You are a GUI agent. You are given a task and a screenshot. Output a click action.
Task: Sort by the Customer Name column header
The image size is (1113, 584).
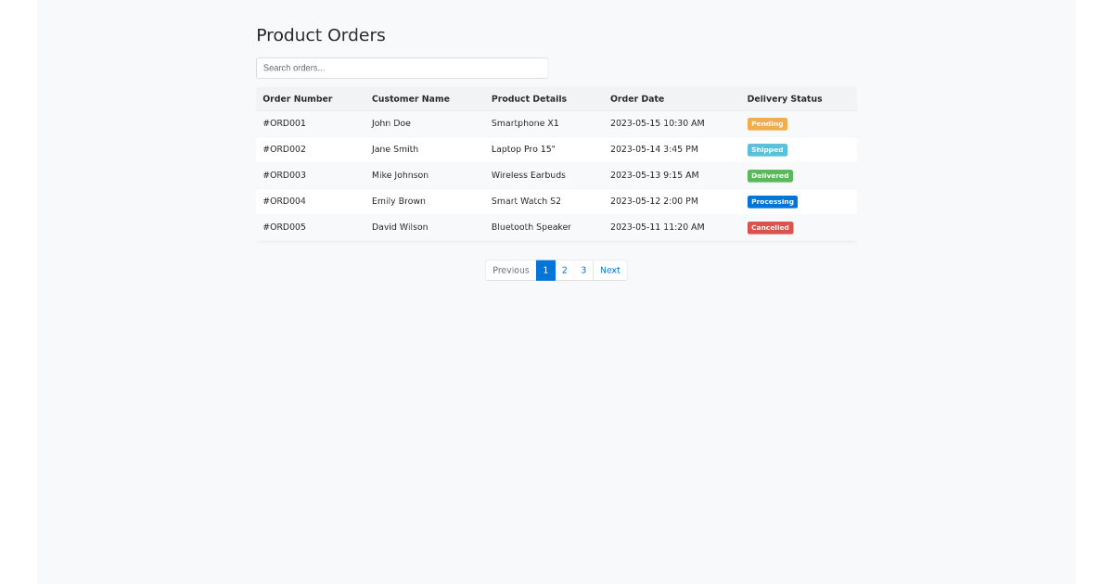tap(410, 98)
